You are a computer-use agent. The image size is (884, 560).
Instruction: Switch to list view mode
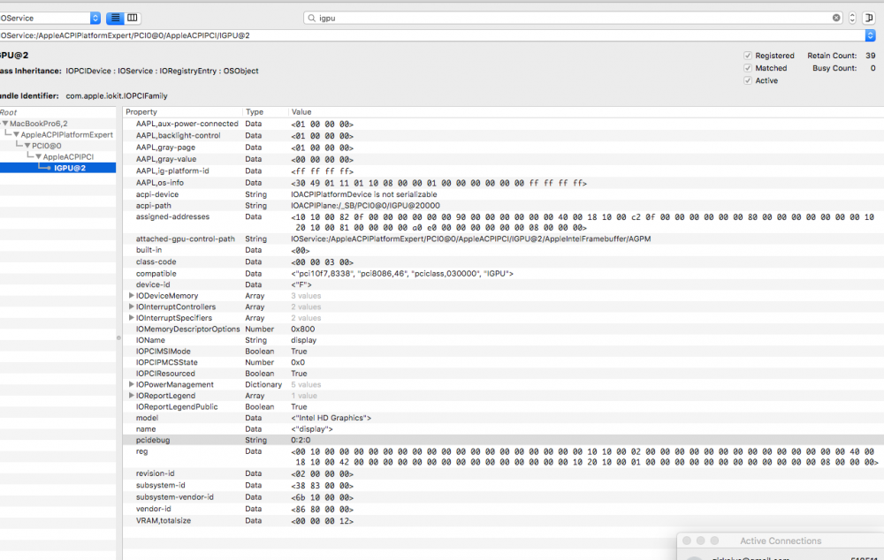[115, 18]
